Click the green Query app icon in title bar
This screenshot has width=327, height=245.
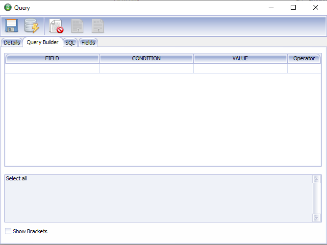(x=8, y=7)
